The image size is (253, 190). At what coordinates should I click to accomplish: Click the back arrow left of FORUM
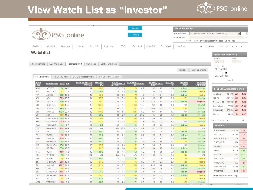pyautogui.click(x=201, y=46)
